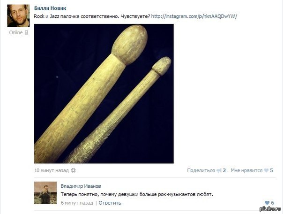Click the 6 минут назад comment timestamp
Viewport: 283px width, 214px height.
tap(77, 203)
